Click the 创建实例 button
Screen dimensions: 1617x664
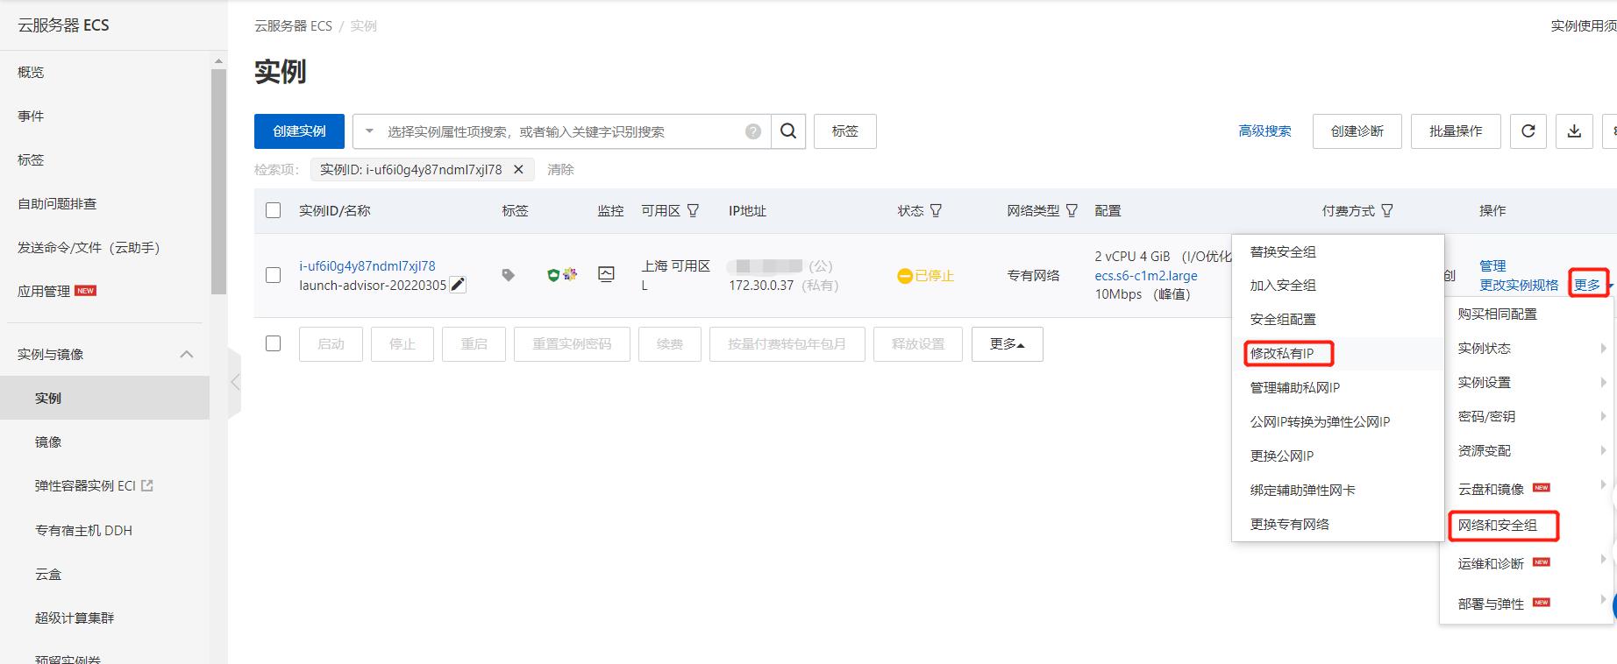(299, 131)
